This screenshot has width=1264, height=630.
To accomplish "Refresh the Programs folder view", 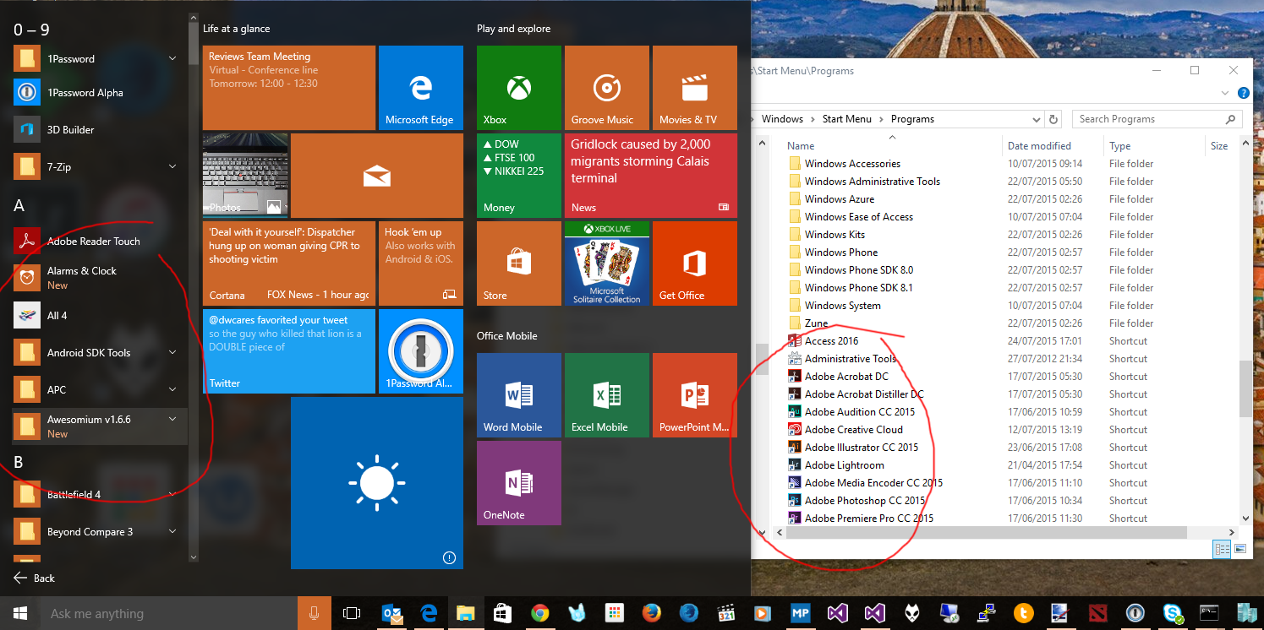I will pos(1054,119).
